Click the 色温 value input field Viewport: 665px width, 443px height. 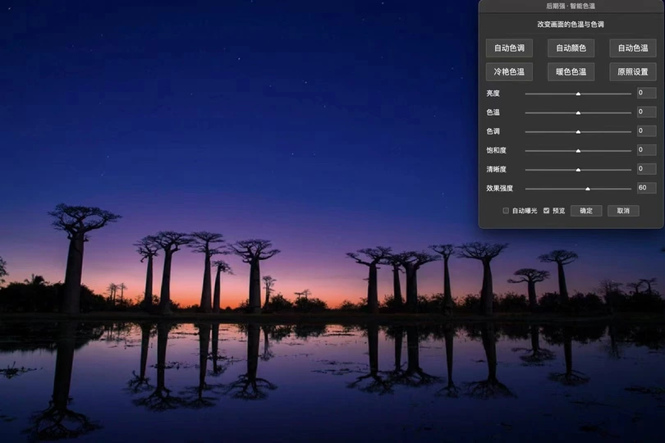(646, 112)
